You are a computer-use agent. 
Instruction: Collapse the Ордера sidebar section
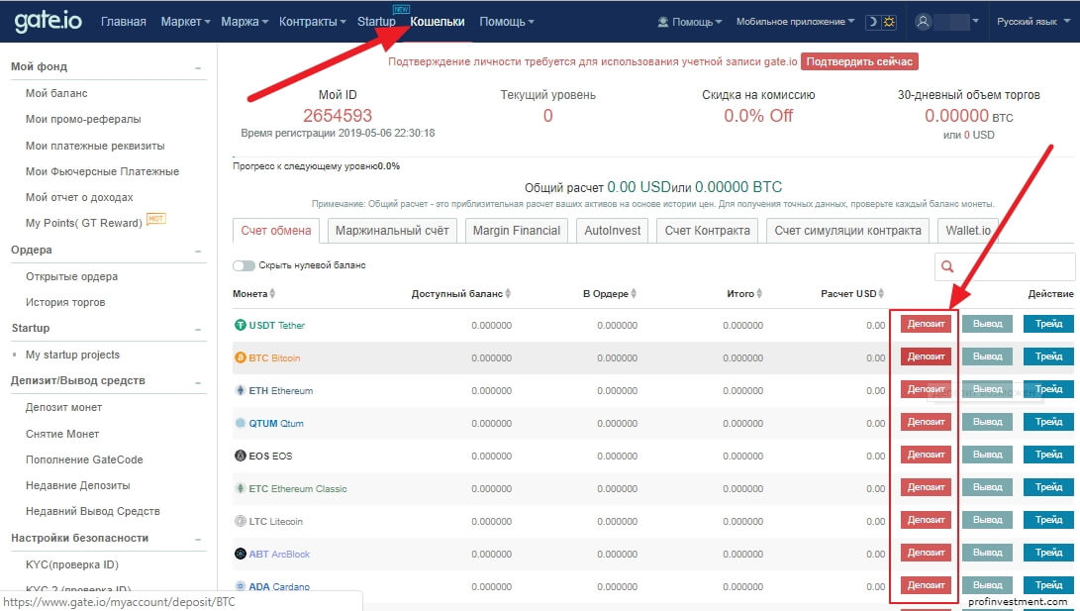coord(198,251)
